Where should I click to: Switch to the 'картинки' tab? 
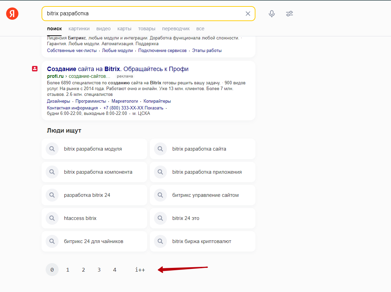pyautogui.click(x=79, y=29)
